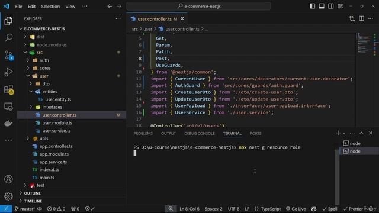The image size is (379, 213).
Task: Click Ln 8, Col 6 indicator
Action: [189, 209]
